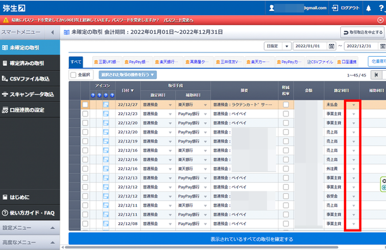Click the user account avatar icon
Viewport: 386px width, 250px height.
tap(272, 8)
